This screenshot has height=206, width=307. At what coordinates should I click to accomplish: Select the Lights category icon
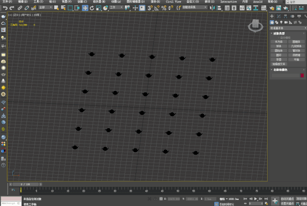tap(282, 23)
